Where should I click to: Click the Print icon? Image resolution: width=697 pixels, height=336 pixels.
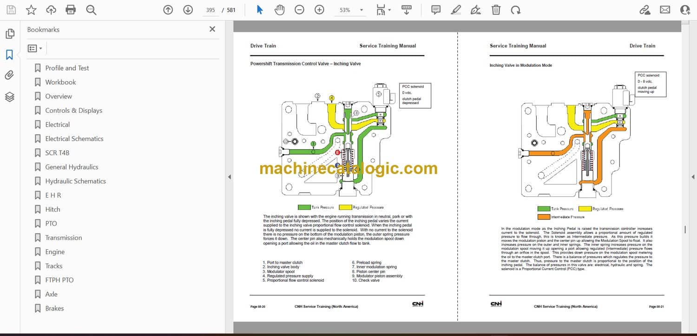point(71,10)
